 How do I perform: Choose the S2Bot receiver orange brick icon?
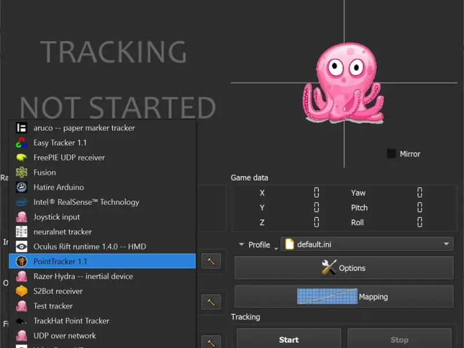[21, 291]
